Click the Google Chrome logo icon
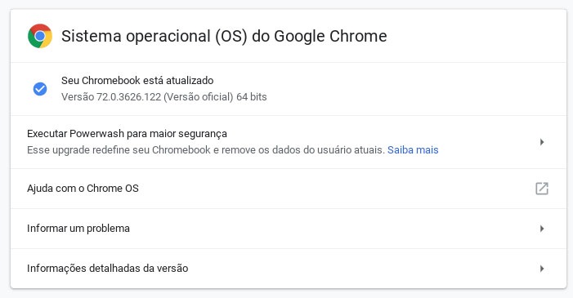 tap(40, 36)
